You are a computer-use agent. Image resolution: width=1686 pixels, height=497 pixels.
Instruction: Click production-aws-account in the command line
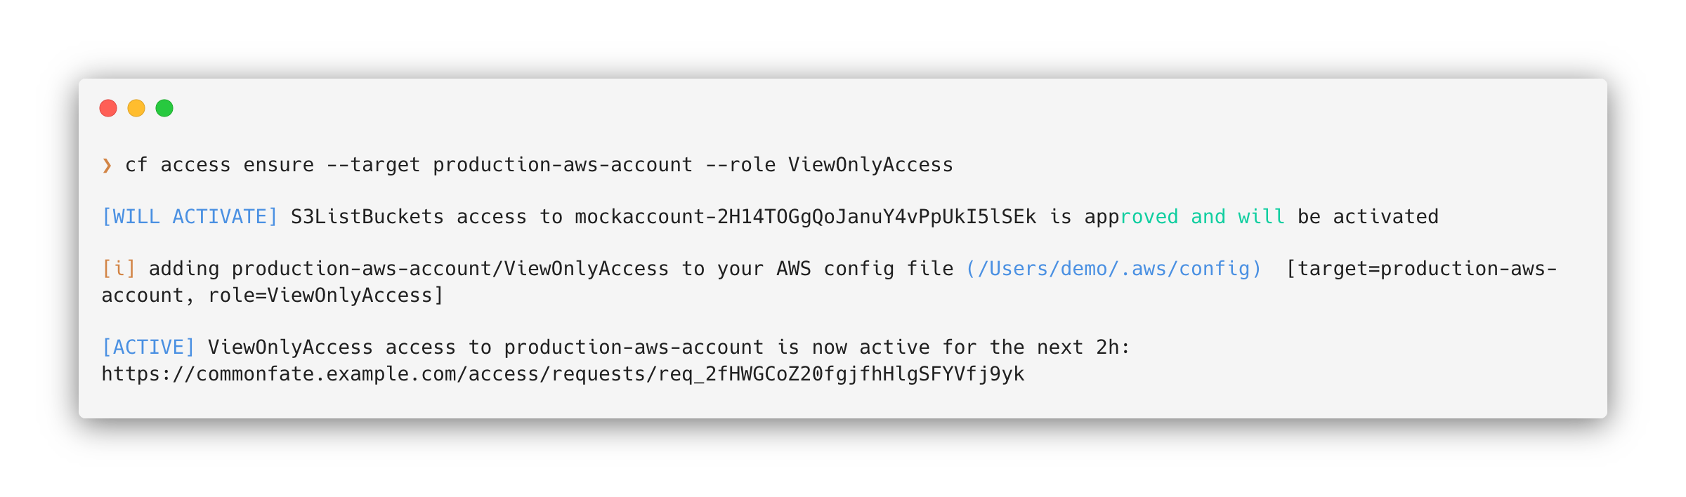pyautogui.click(x=563, y=165)
